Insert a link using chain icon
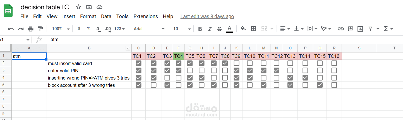Image resolution: width=403 pixels, height=120 pixels. point(340,29)
